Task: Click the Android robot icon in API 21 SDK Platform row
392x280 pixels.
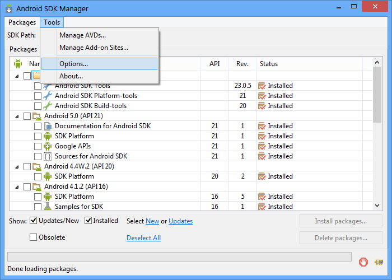Action: tap(48, 136)
